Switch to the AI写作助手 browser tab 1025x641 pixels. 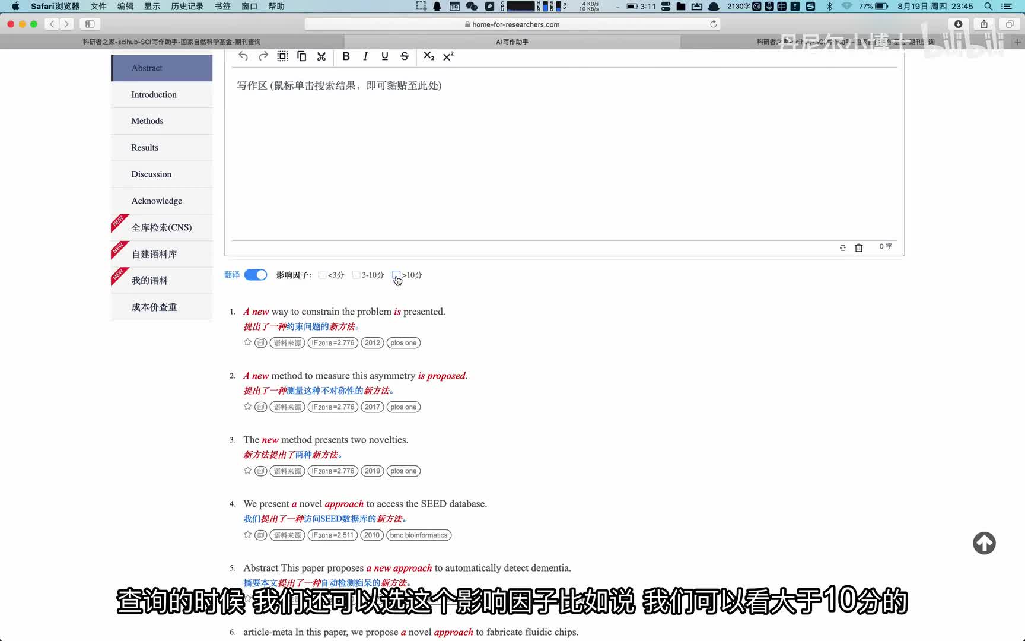pyautogui.click(x=512, y=42)
